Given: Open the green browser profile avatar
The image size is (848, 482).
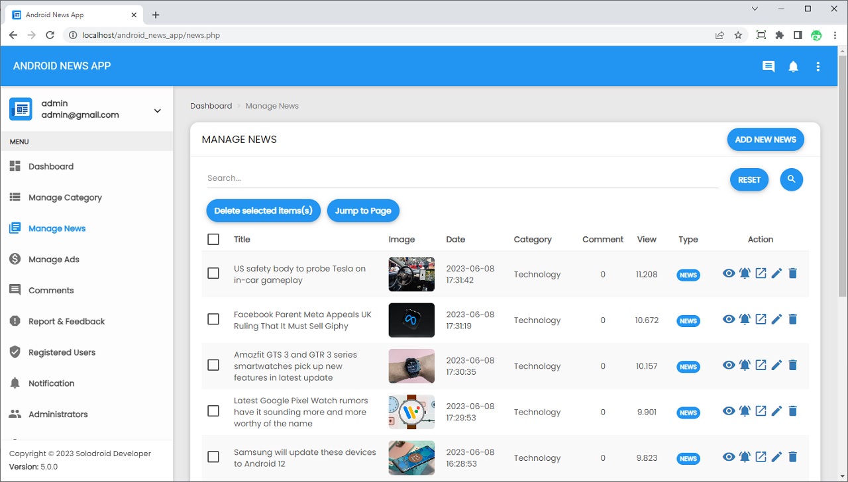Looking at the screenshot, I should (816, 35).
